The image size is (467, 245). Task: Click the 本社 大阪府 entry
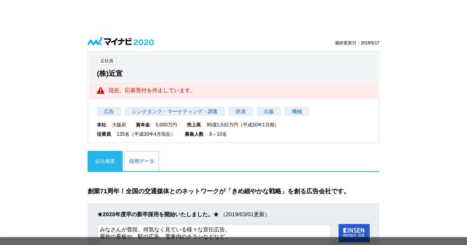pos(111,125)
